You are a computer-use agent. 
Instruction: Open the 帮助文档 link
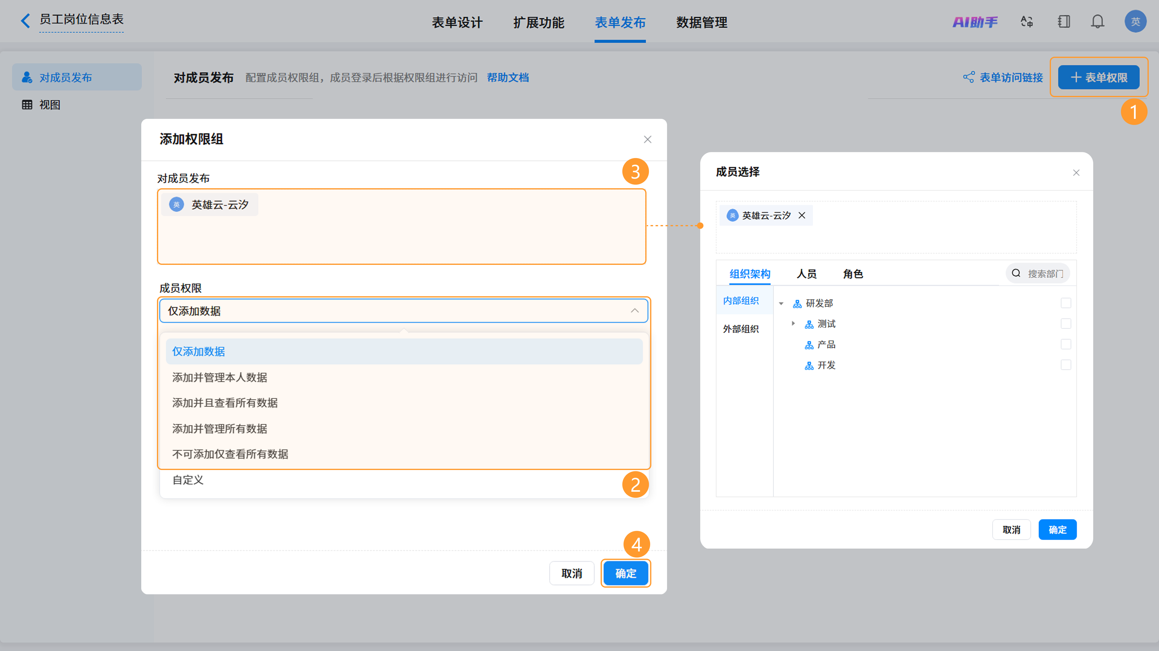point(507,77)
